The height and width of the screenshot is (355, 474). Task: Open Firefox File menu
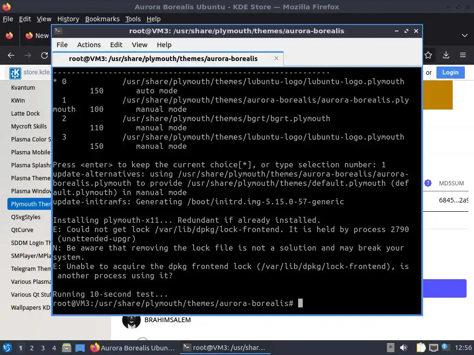tap(8, 19)
